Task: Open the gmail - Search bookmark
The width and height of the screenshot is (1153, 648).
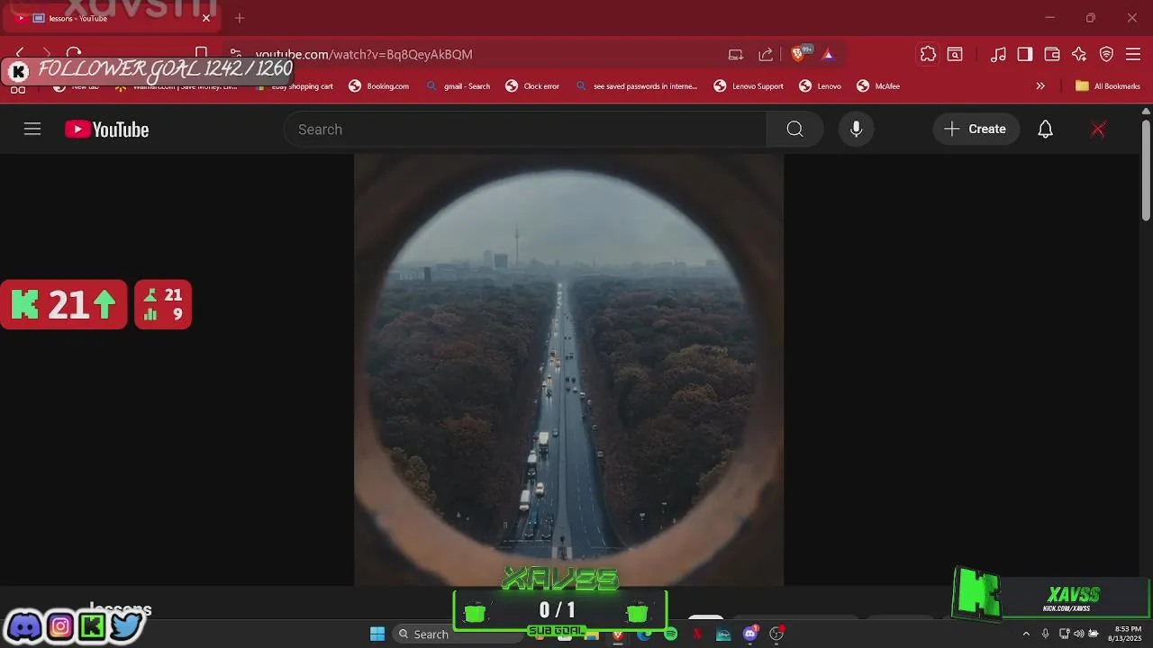Action: 458,86
